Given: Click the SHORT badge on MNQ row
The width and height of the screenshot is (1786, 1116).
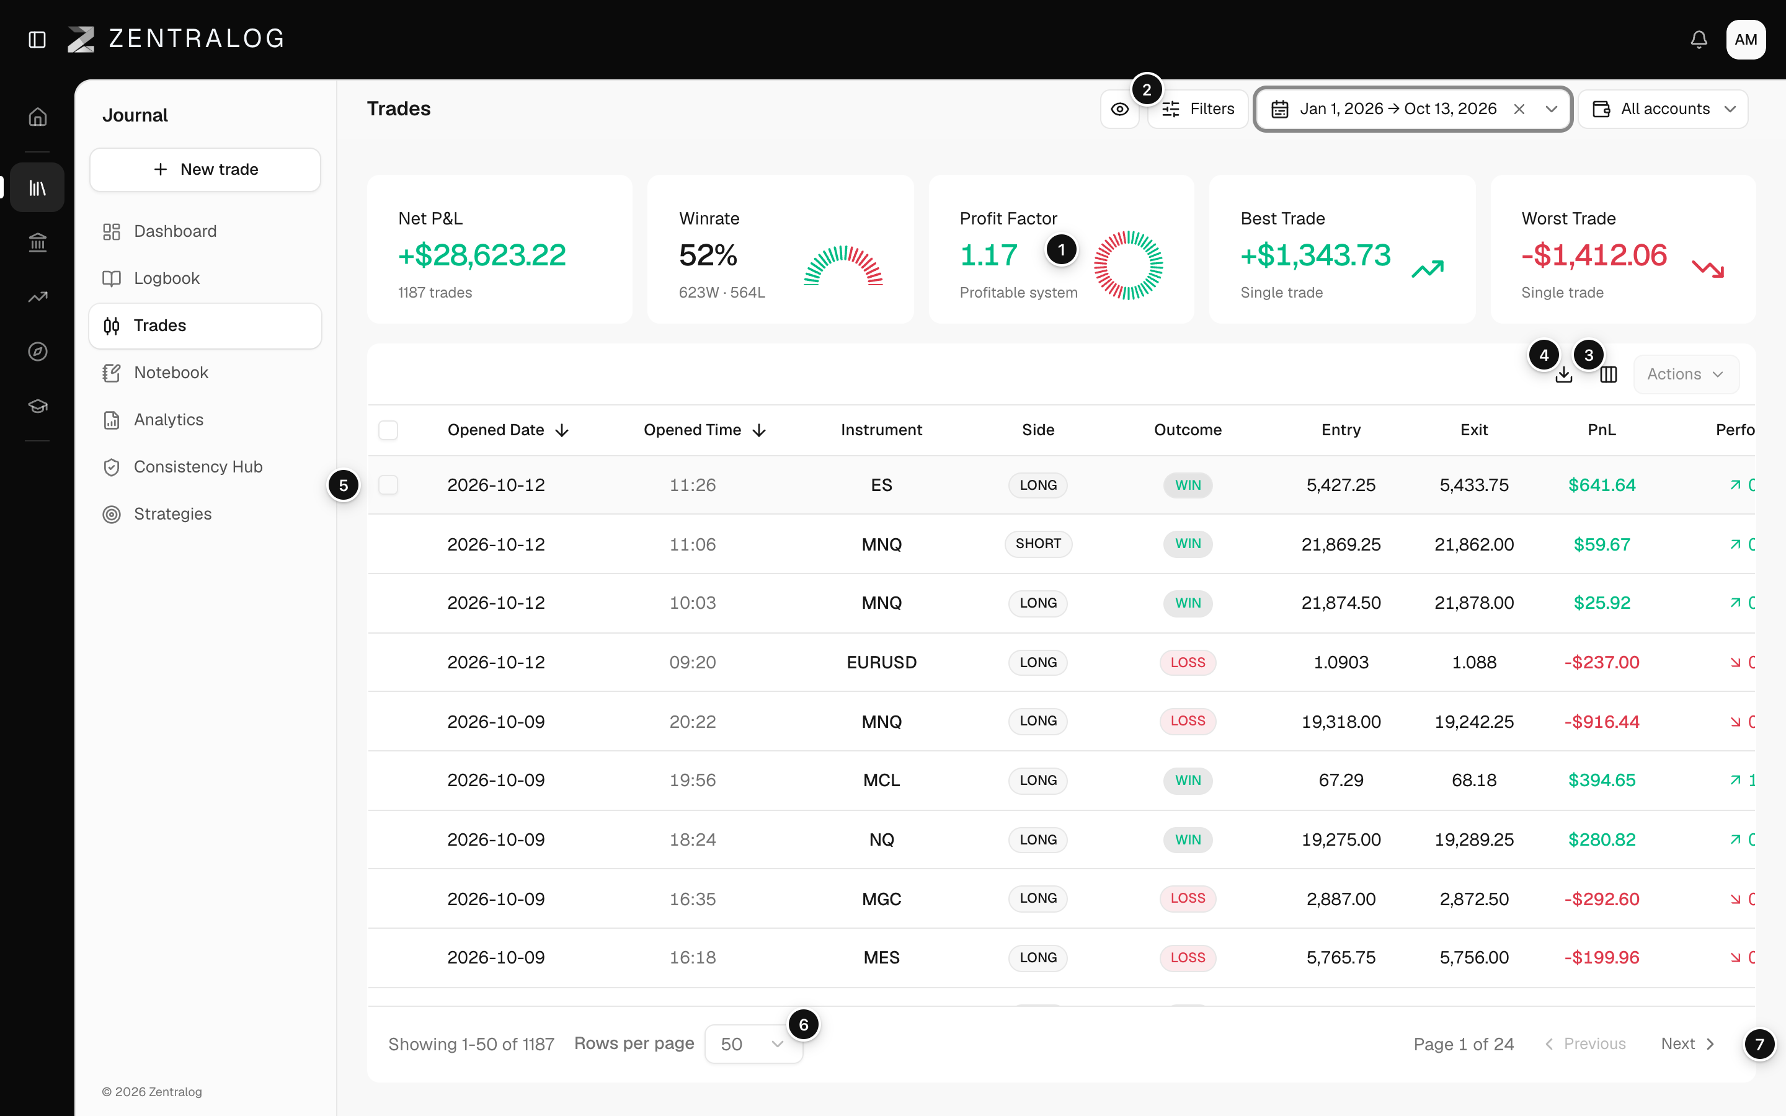Looking at the screenshot, I should (1037, 544).
